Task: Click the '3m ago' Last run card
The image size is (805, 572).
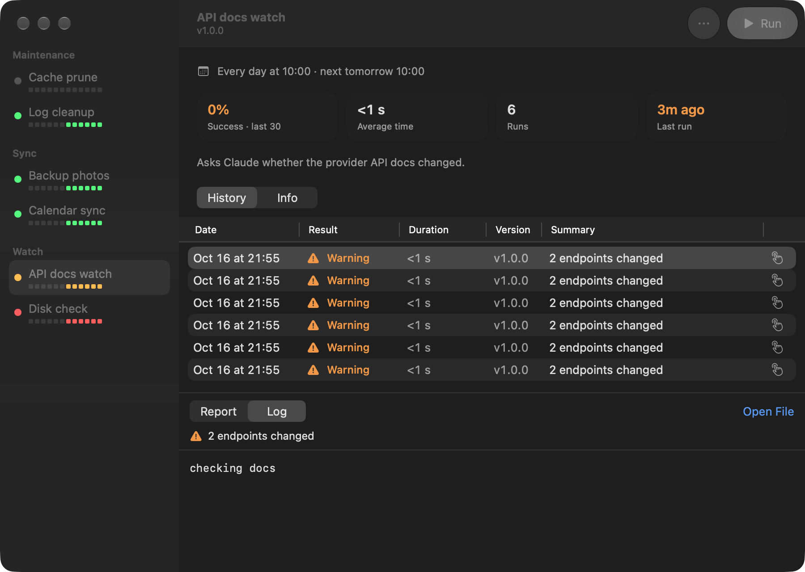Action: pyautogui.click(x=716, y=117)
